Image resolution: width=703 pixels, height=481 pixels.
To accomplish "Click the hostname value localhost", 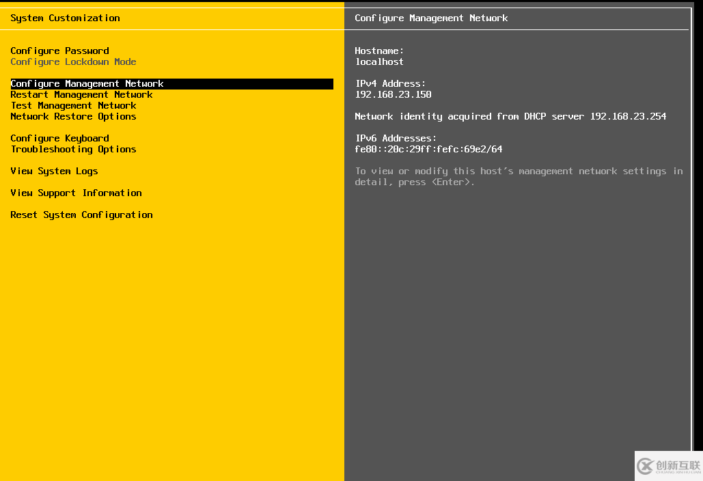I will (x=379, y=62).
